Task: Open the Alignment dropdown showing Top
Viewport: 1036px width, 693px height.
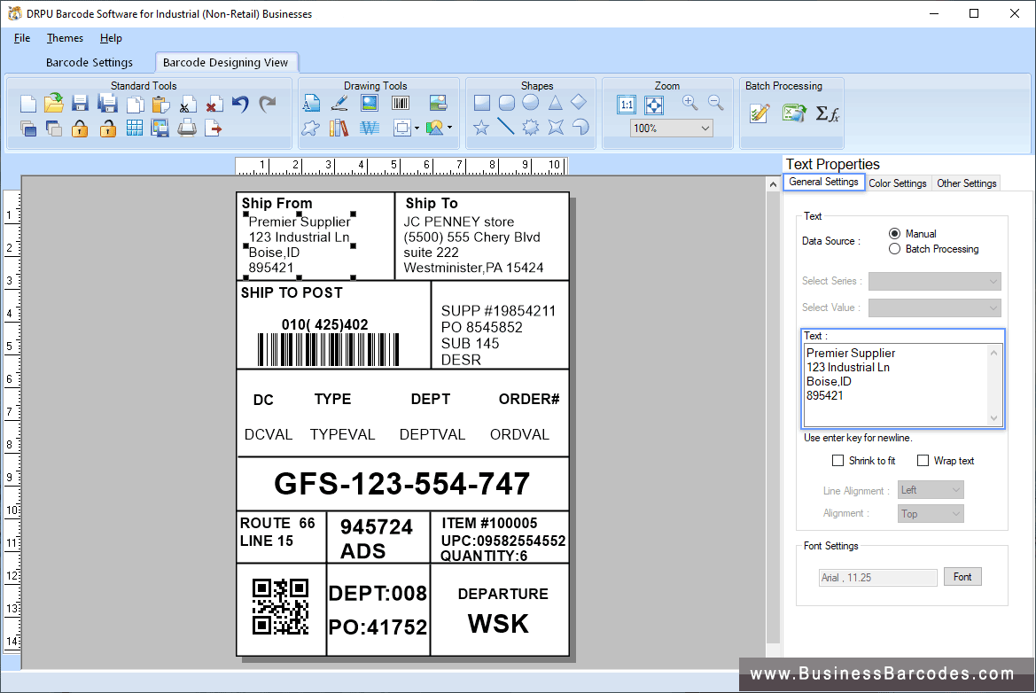Action: (931, 513)
